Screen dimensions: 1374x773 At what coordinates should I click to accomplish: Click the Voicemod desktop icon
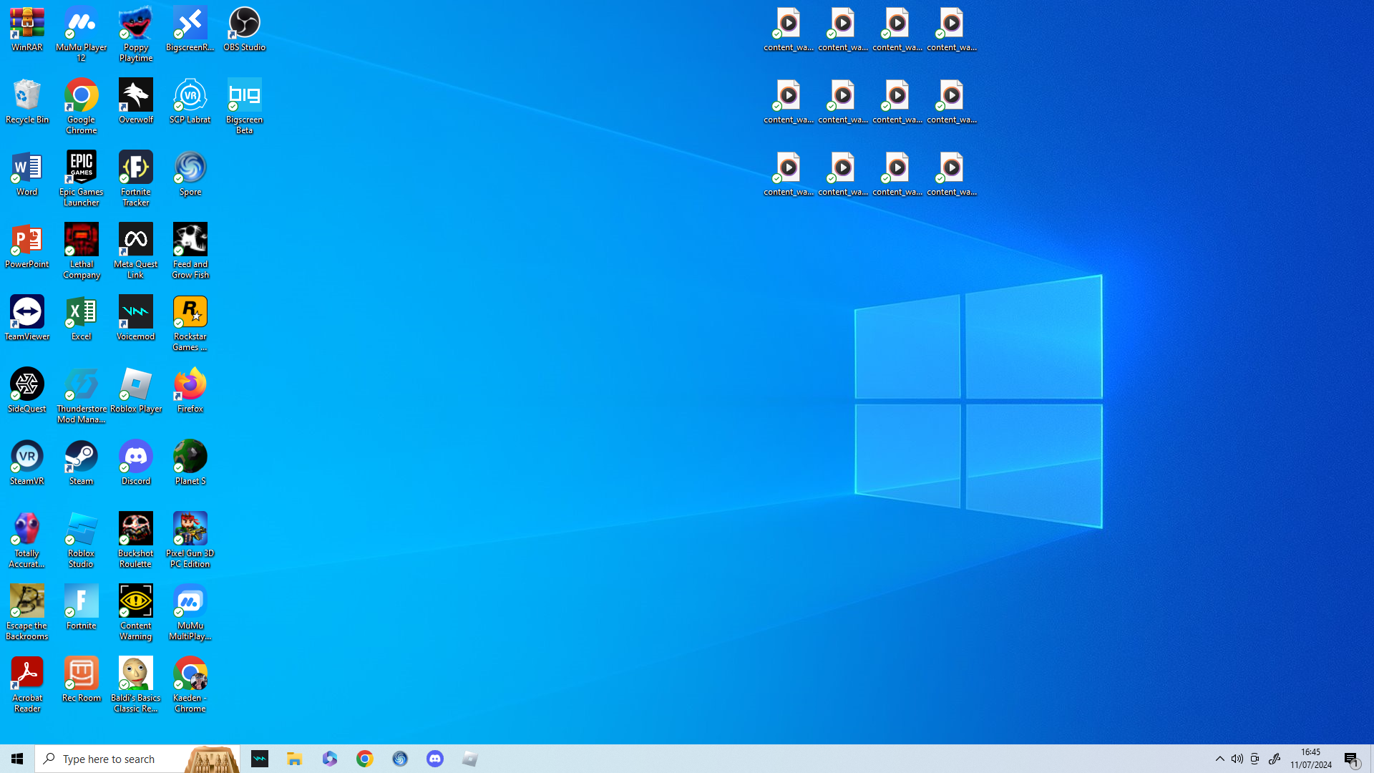[x=136, y=317]
